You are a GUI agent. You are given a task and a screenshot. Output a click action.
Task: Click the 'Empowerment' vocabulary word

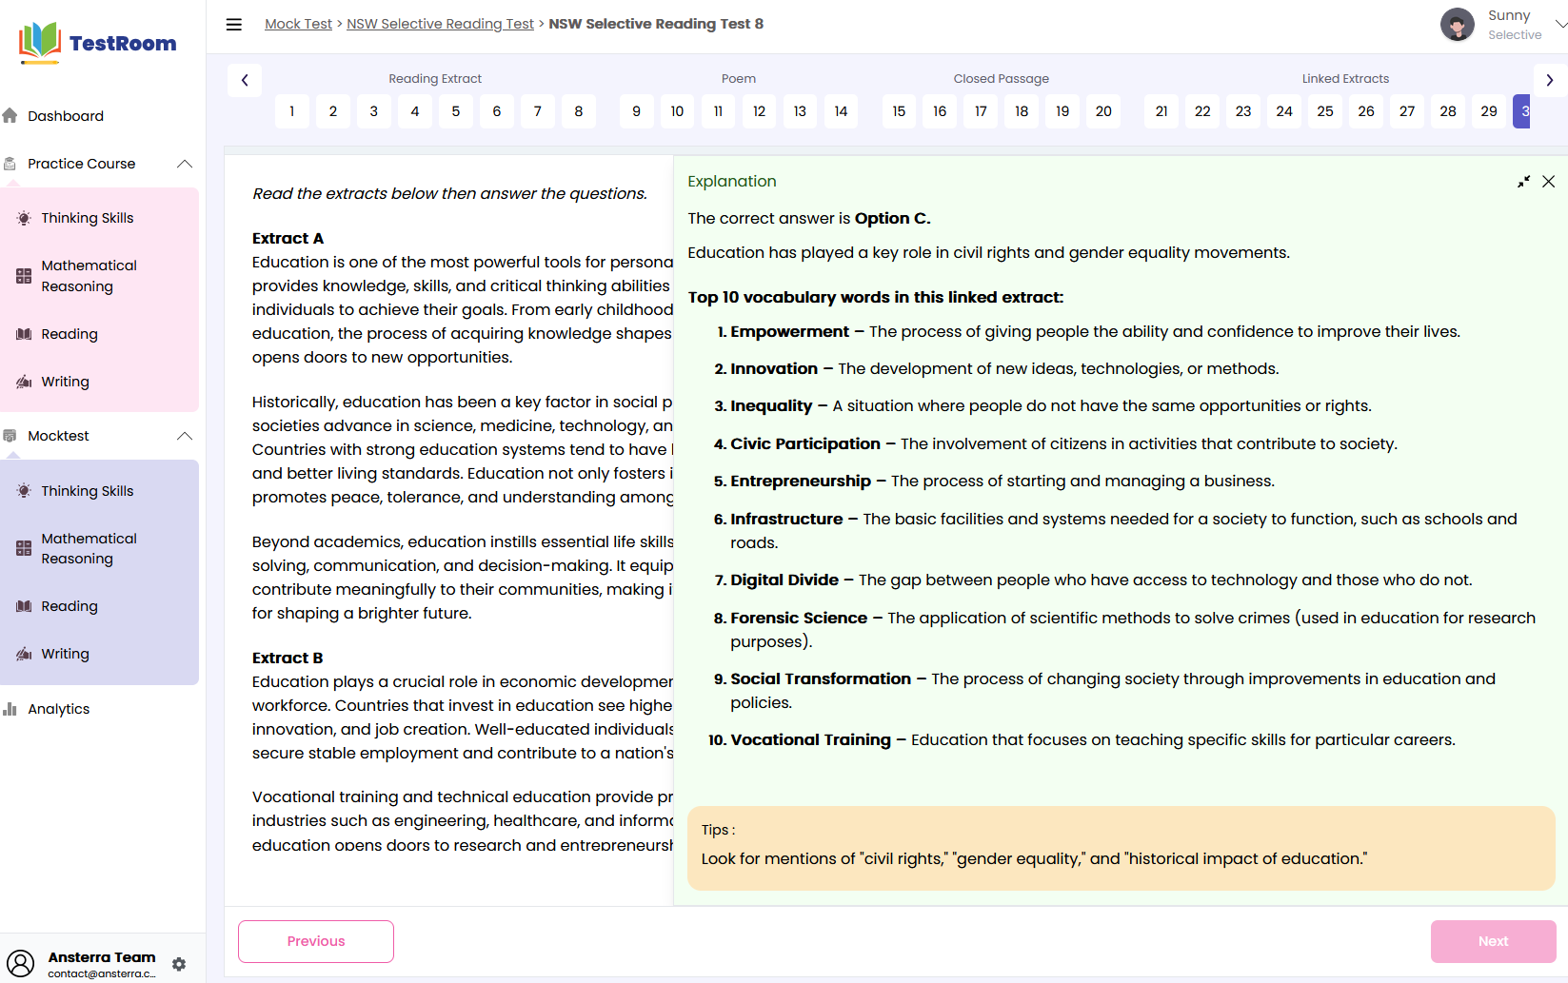[x=789, y=331]
